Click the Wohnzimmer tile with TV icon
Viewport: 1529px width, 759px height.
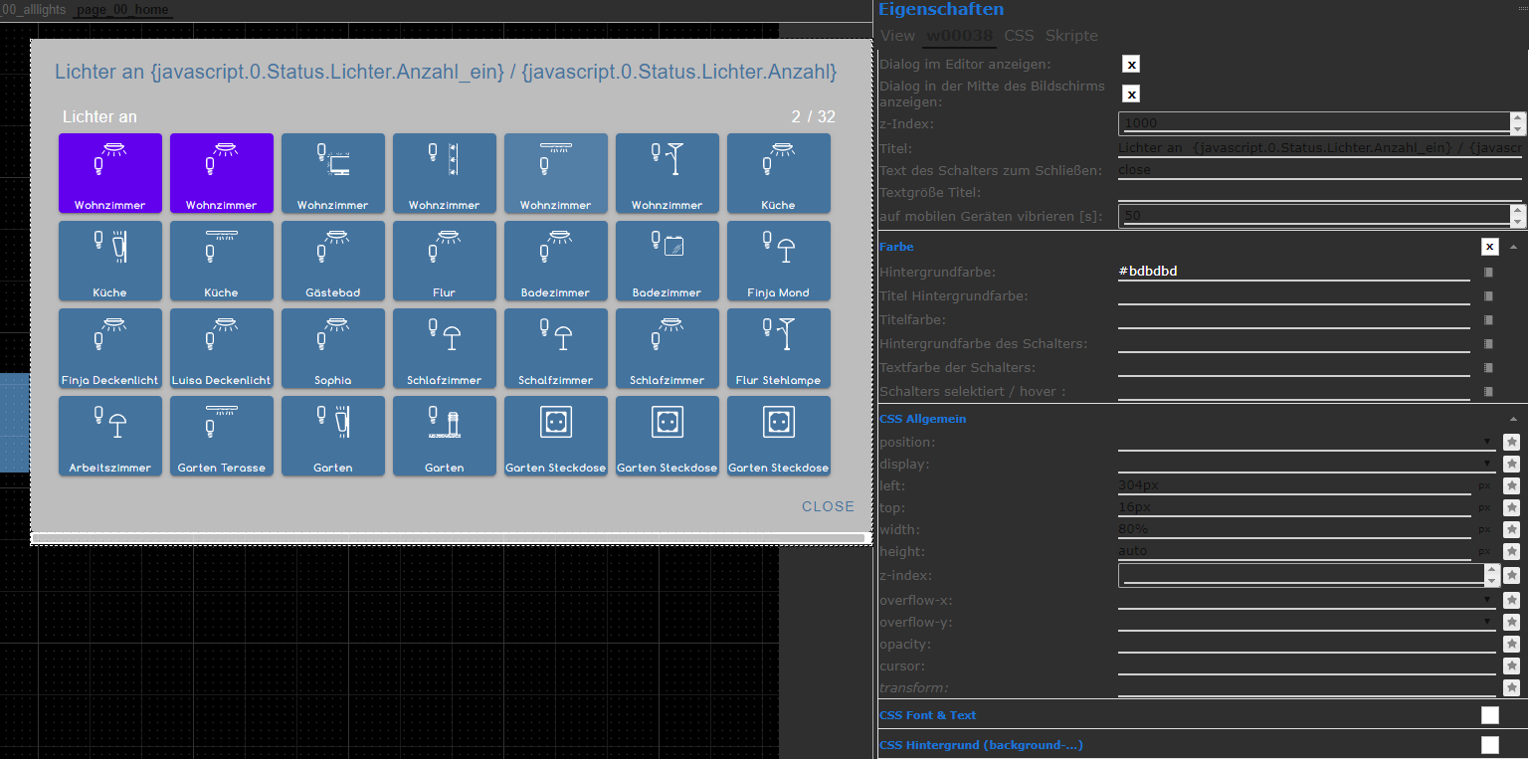(333, 173)
